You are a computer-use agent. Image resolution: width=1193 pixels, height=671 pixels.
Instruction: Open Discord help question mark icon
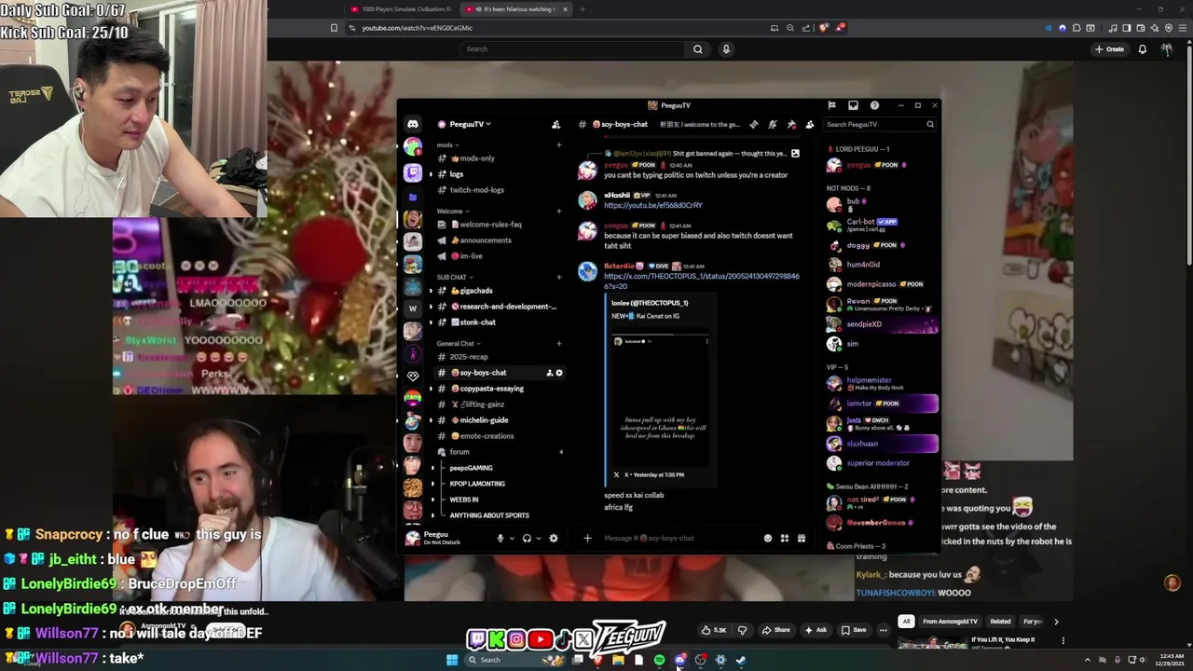(874, 105)
